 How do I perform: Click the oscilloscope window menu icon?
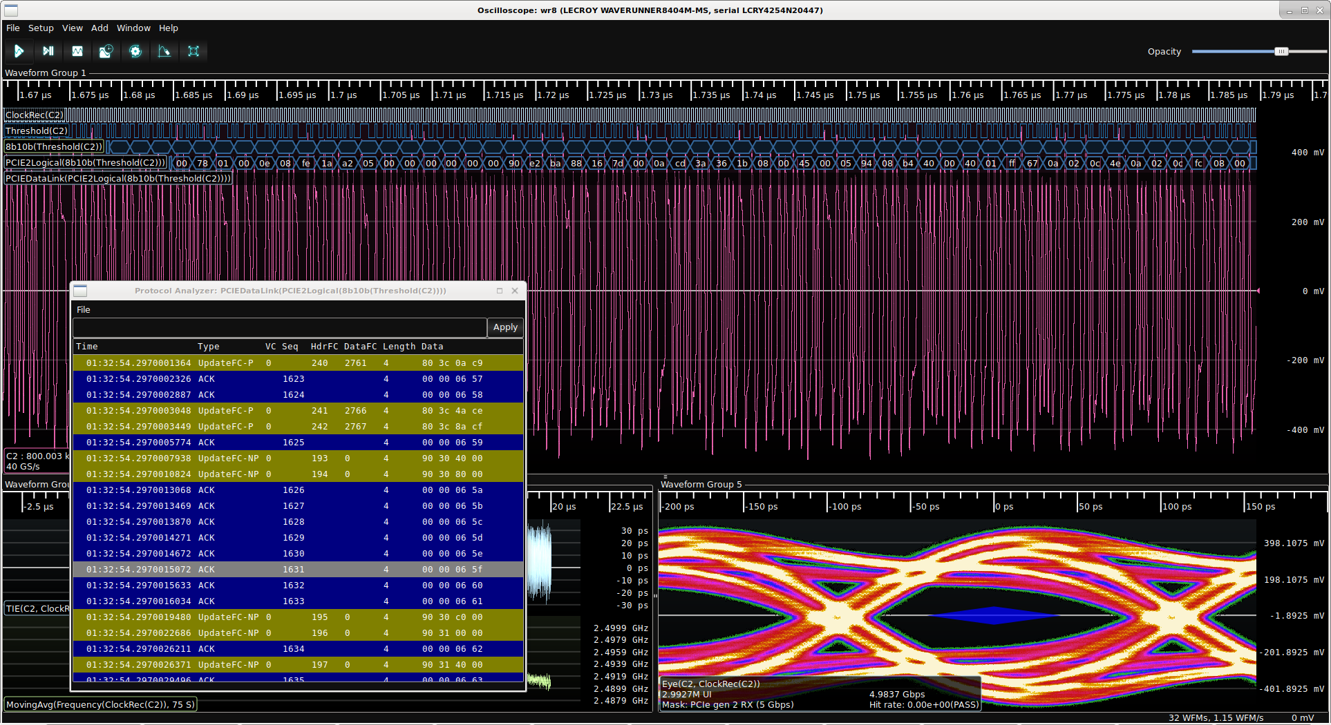(x=11, y=10)
